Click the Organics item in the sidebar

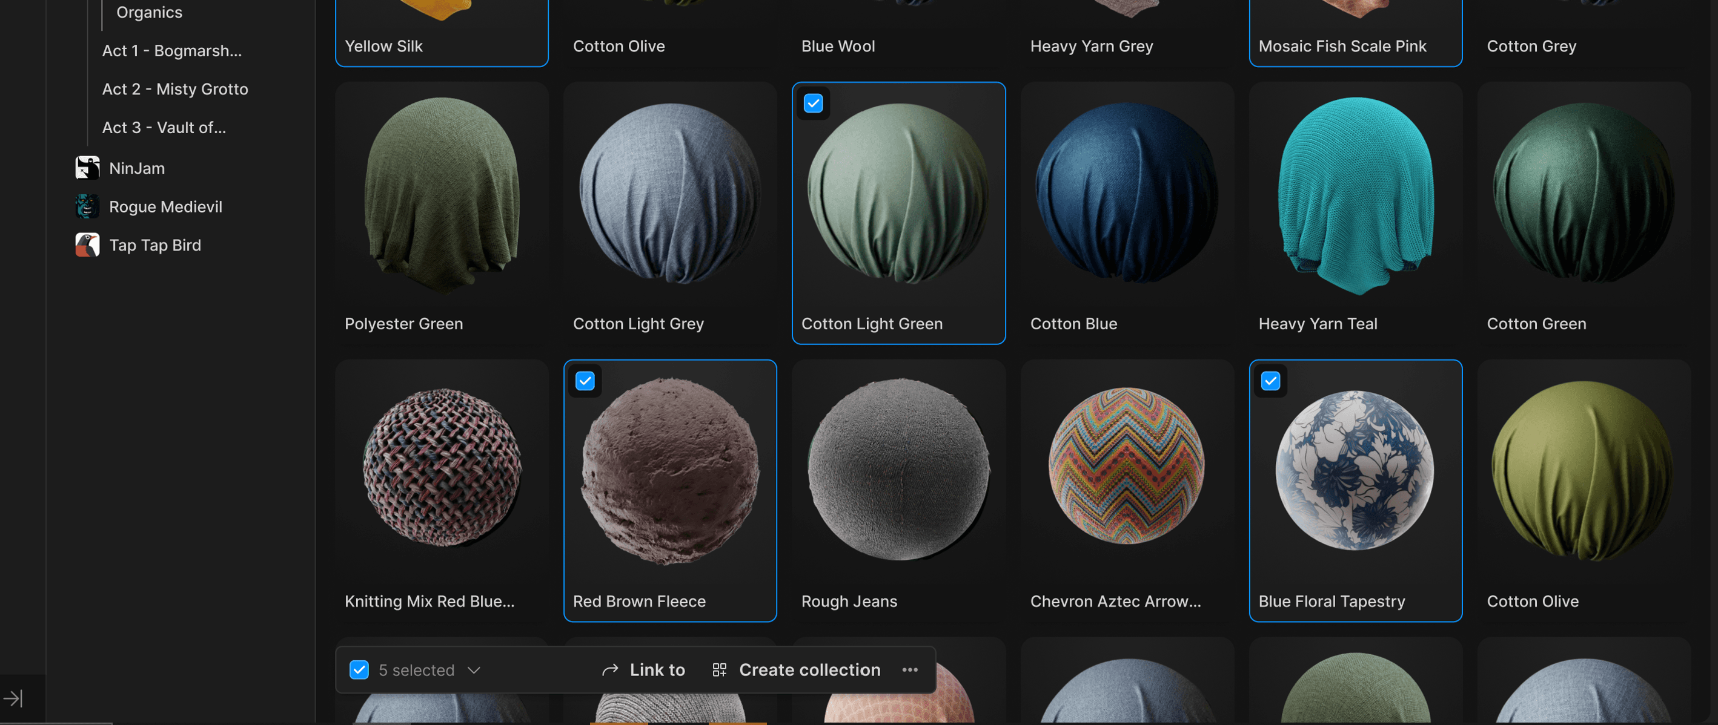[x=149, y=11]
